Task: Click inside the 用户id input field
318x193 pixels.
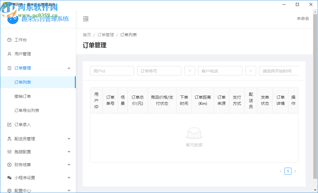Action: coord(112,71)
